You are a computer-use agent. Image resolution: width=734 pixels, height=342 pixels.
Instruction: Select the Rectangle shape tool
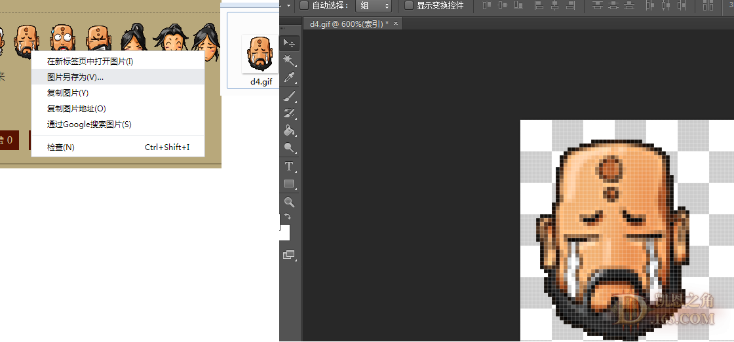[x=289, y=184]
